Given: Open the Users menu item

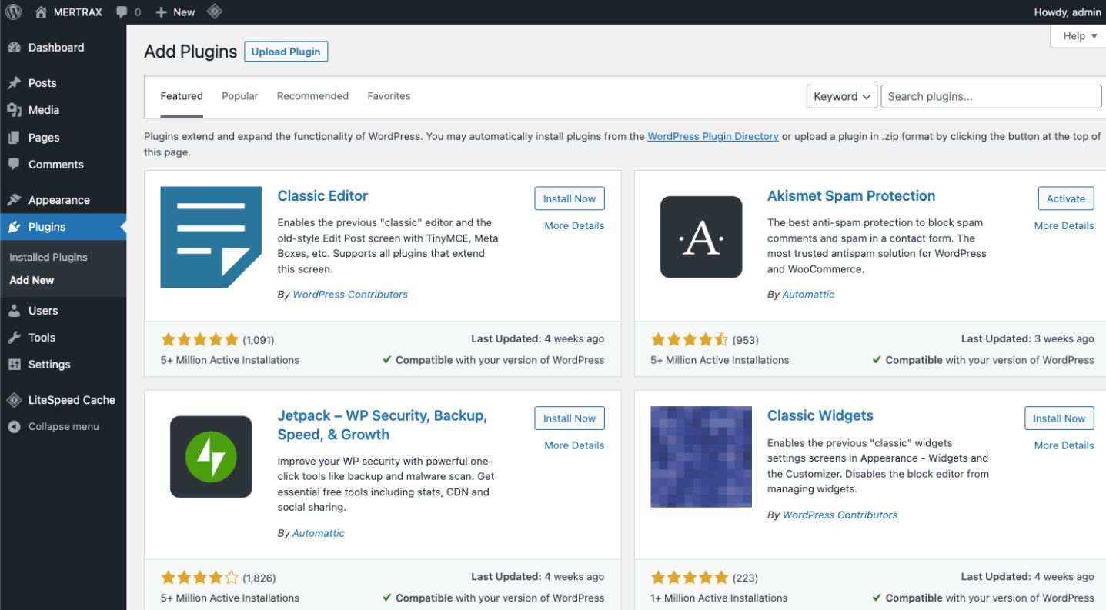Looking at the screenshot, I should [x=63, y=311].
